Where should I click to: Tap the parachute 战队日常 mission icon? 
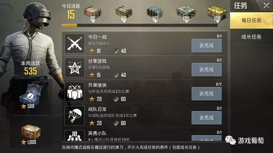coord(75,116)
